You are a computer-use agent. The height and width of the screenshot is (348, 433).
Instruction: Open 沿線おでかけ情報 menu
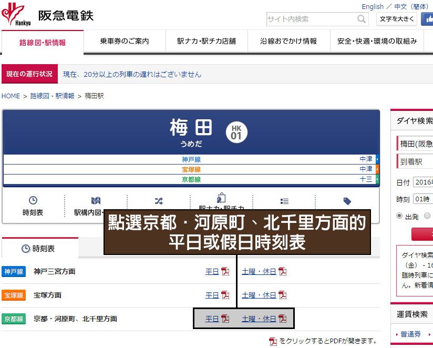click(288, 41)
